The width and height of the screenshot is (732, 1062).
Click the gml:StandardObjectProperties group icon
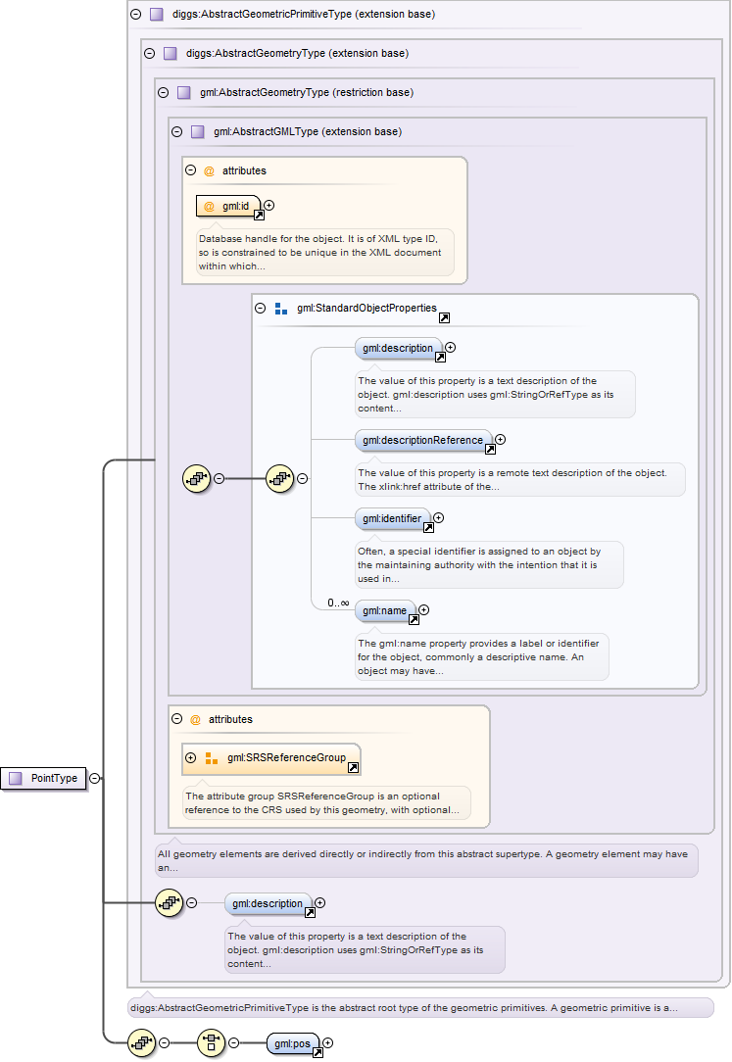pos(281,308)
